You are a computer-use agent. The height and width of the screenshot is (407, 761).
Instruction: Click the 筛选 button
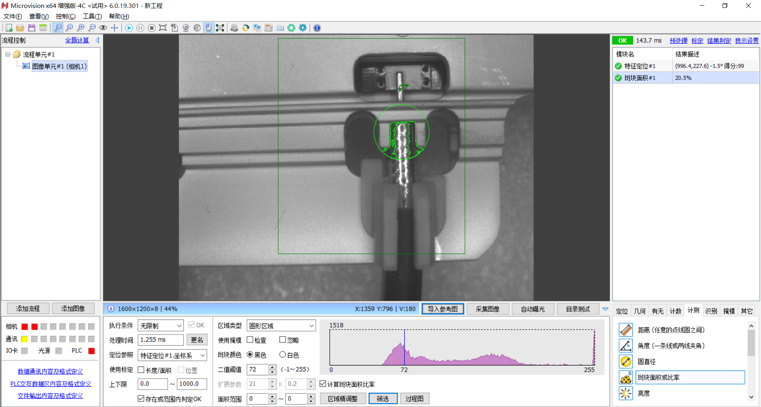point(383,398)
